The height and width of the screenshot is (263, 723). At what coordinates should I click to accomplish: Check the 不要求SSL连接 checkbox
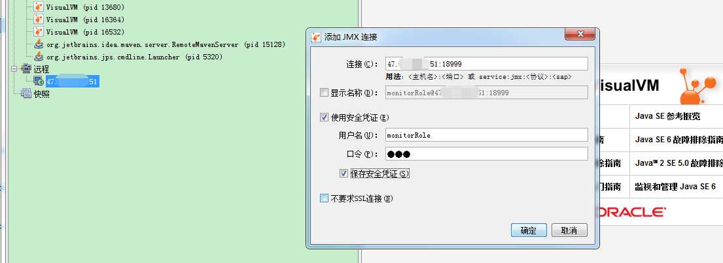click(324, 198)
